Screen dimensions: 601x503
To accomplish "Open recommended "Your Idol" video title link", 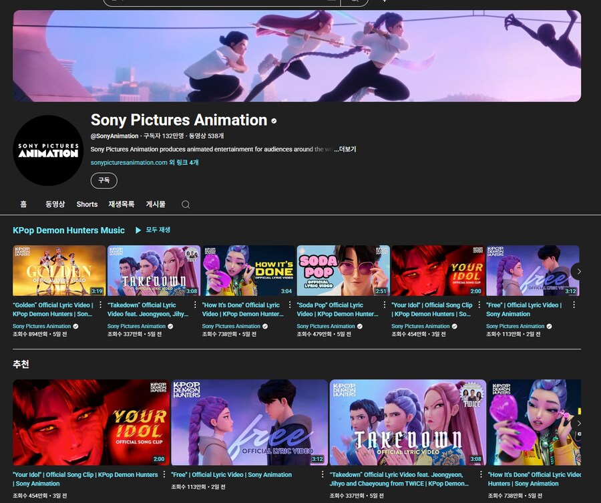I will tap(85, 479).
